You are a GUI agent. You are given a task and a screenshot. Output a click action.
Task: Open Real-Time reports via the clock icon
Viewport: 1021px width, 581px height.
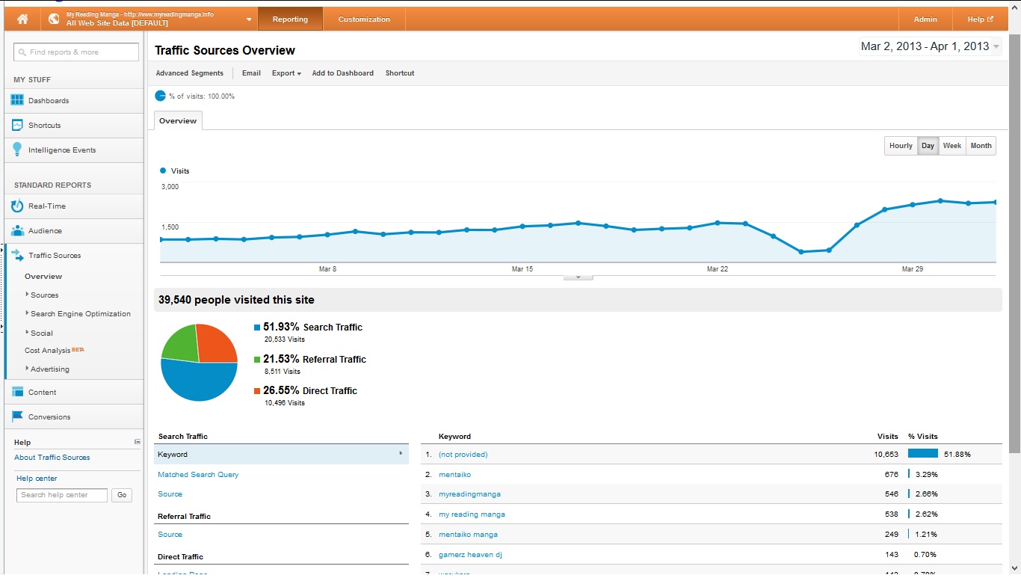point(17,206)
